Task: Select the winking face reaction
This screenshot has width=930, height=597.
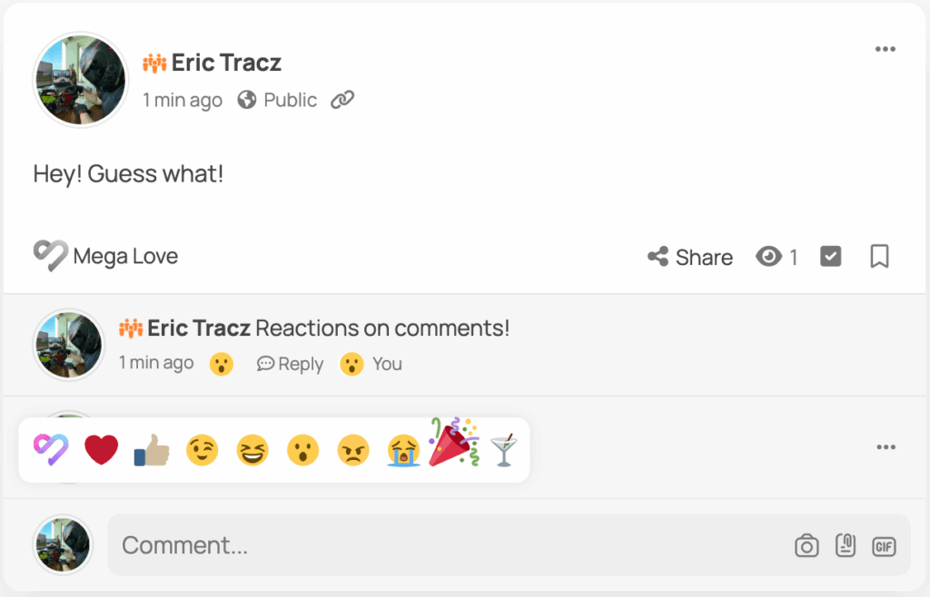Action: click(203, 450)
